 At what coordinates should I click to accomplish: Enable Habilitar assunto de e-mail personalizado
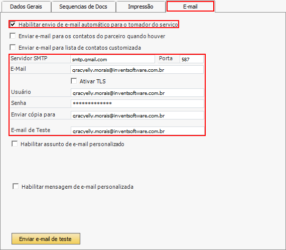[15, 144]
